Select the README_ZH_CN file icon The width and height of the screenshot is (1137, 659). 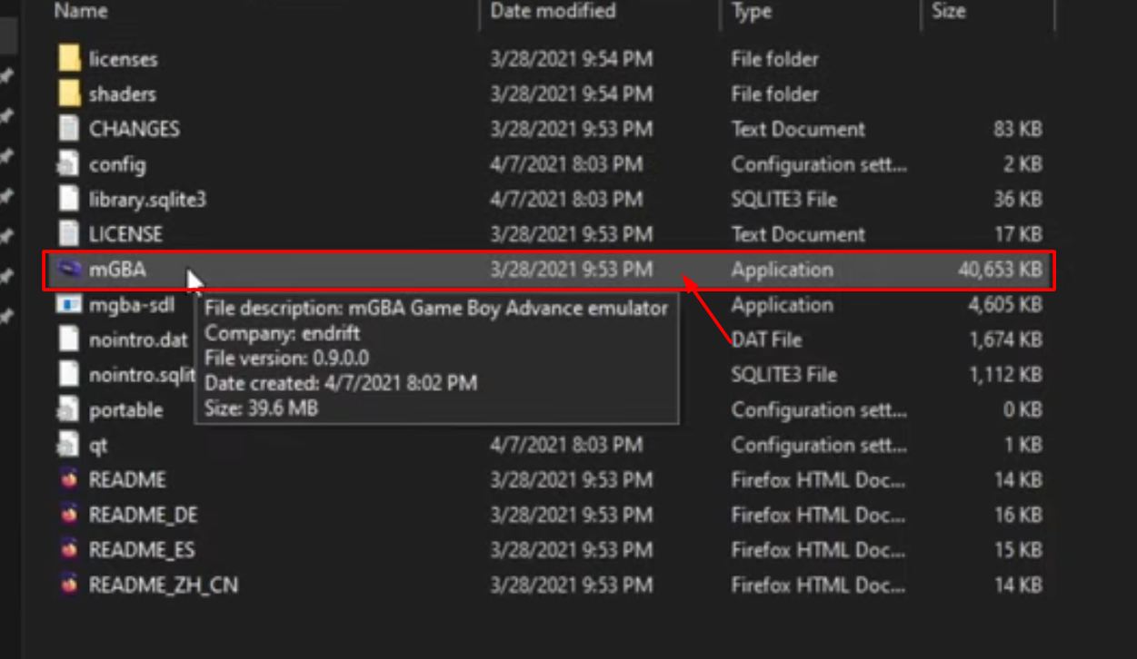point(70,585)
